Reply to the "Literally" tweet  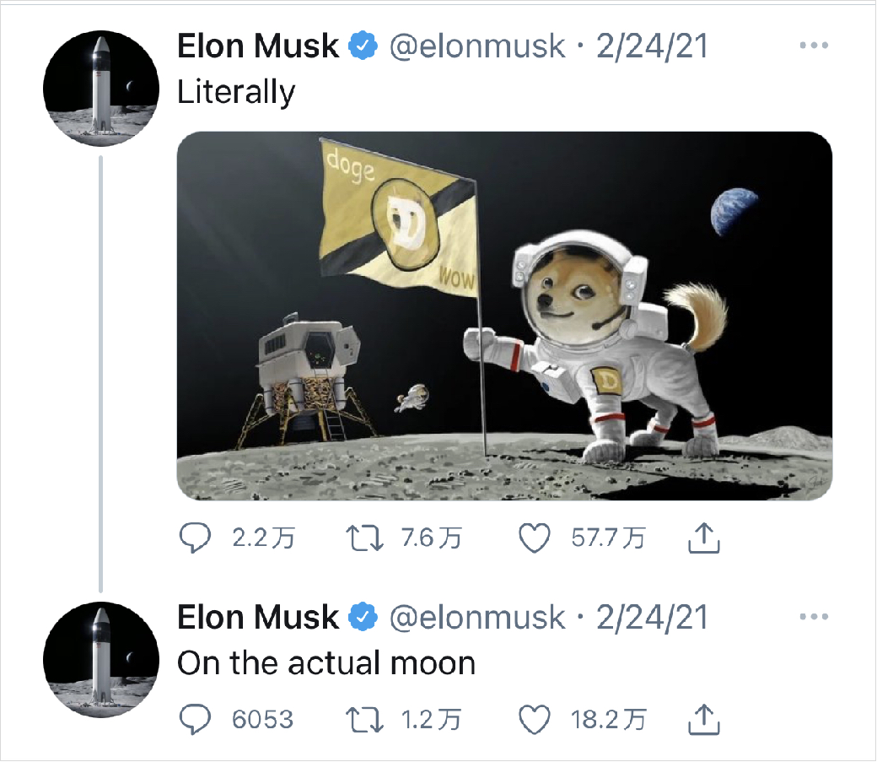point(196,538)
